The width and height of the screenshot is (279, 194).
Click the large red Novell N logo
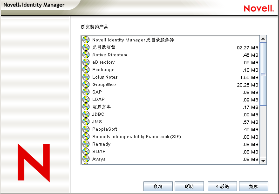34,163
